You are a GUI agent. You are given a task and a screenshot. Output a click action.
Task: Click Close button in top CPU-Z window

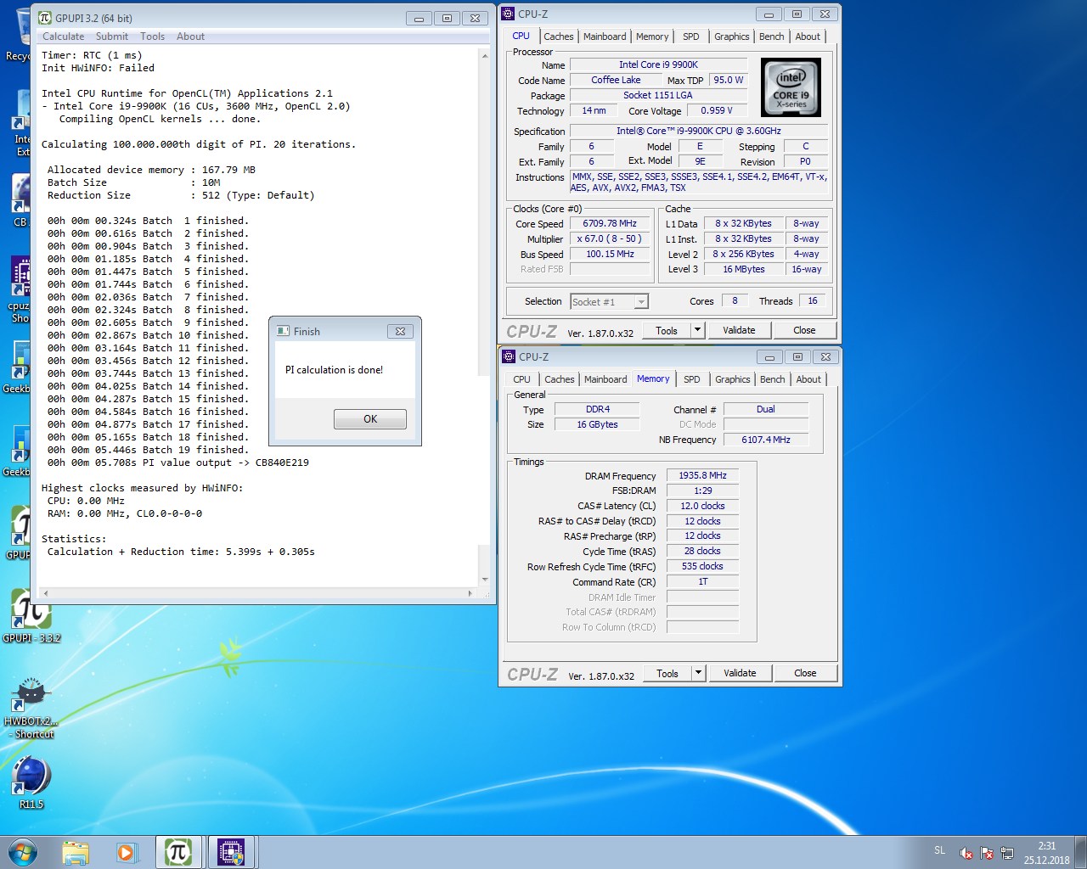click(x=804, y=330)
